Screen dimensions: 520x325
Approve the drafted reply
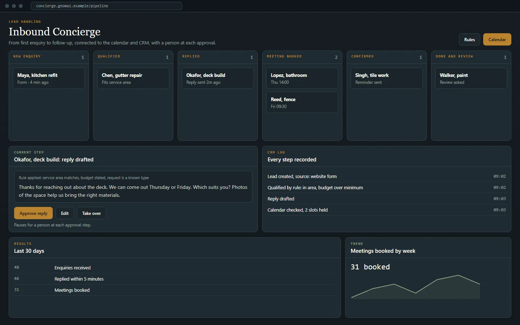(33, 213)
